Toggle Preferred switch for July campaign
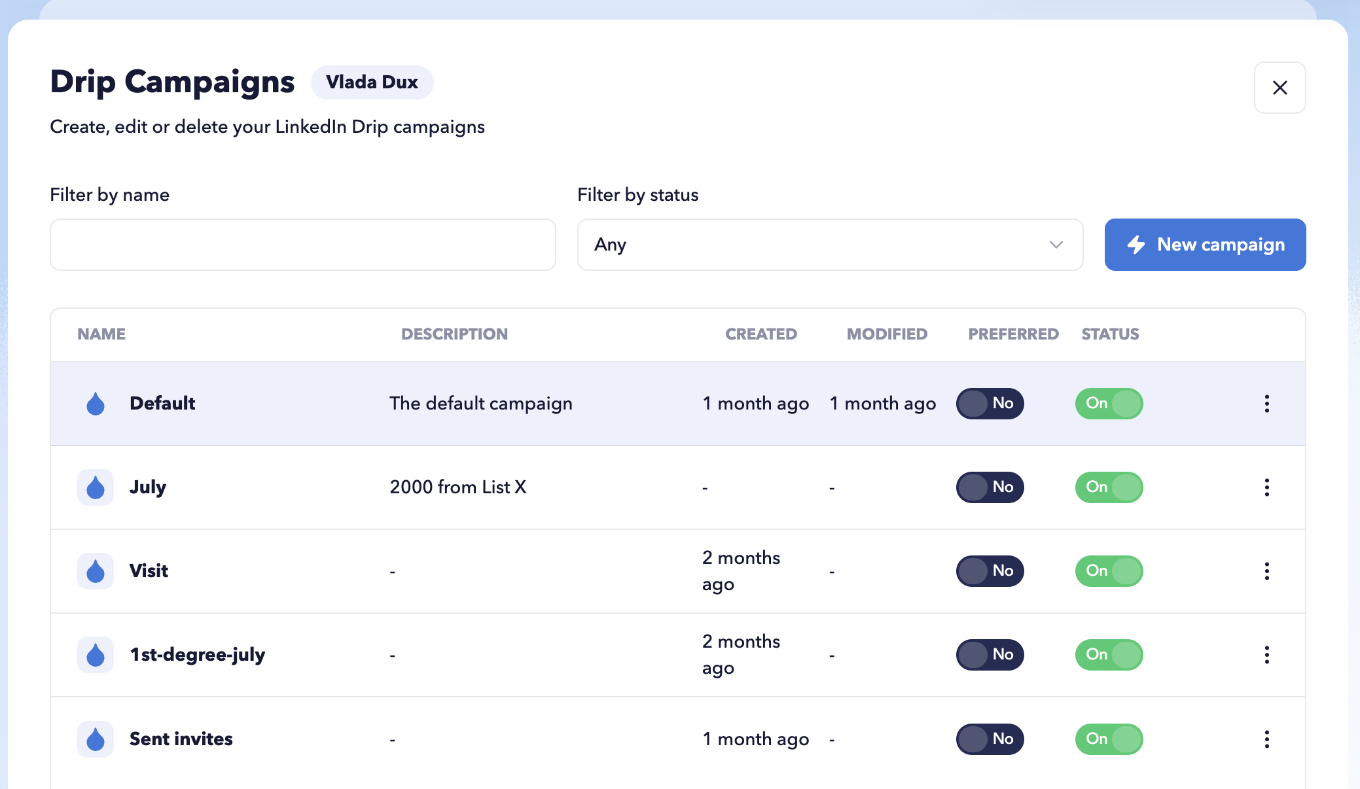 tap(990, 487)
